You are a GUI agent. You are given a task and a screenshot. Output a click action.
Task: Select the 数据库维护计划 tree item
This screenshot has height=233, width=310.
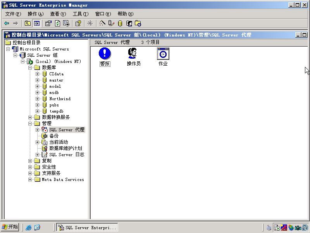pos(65,148)
